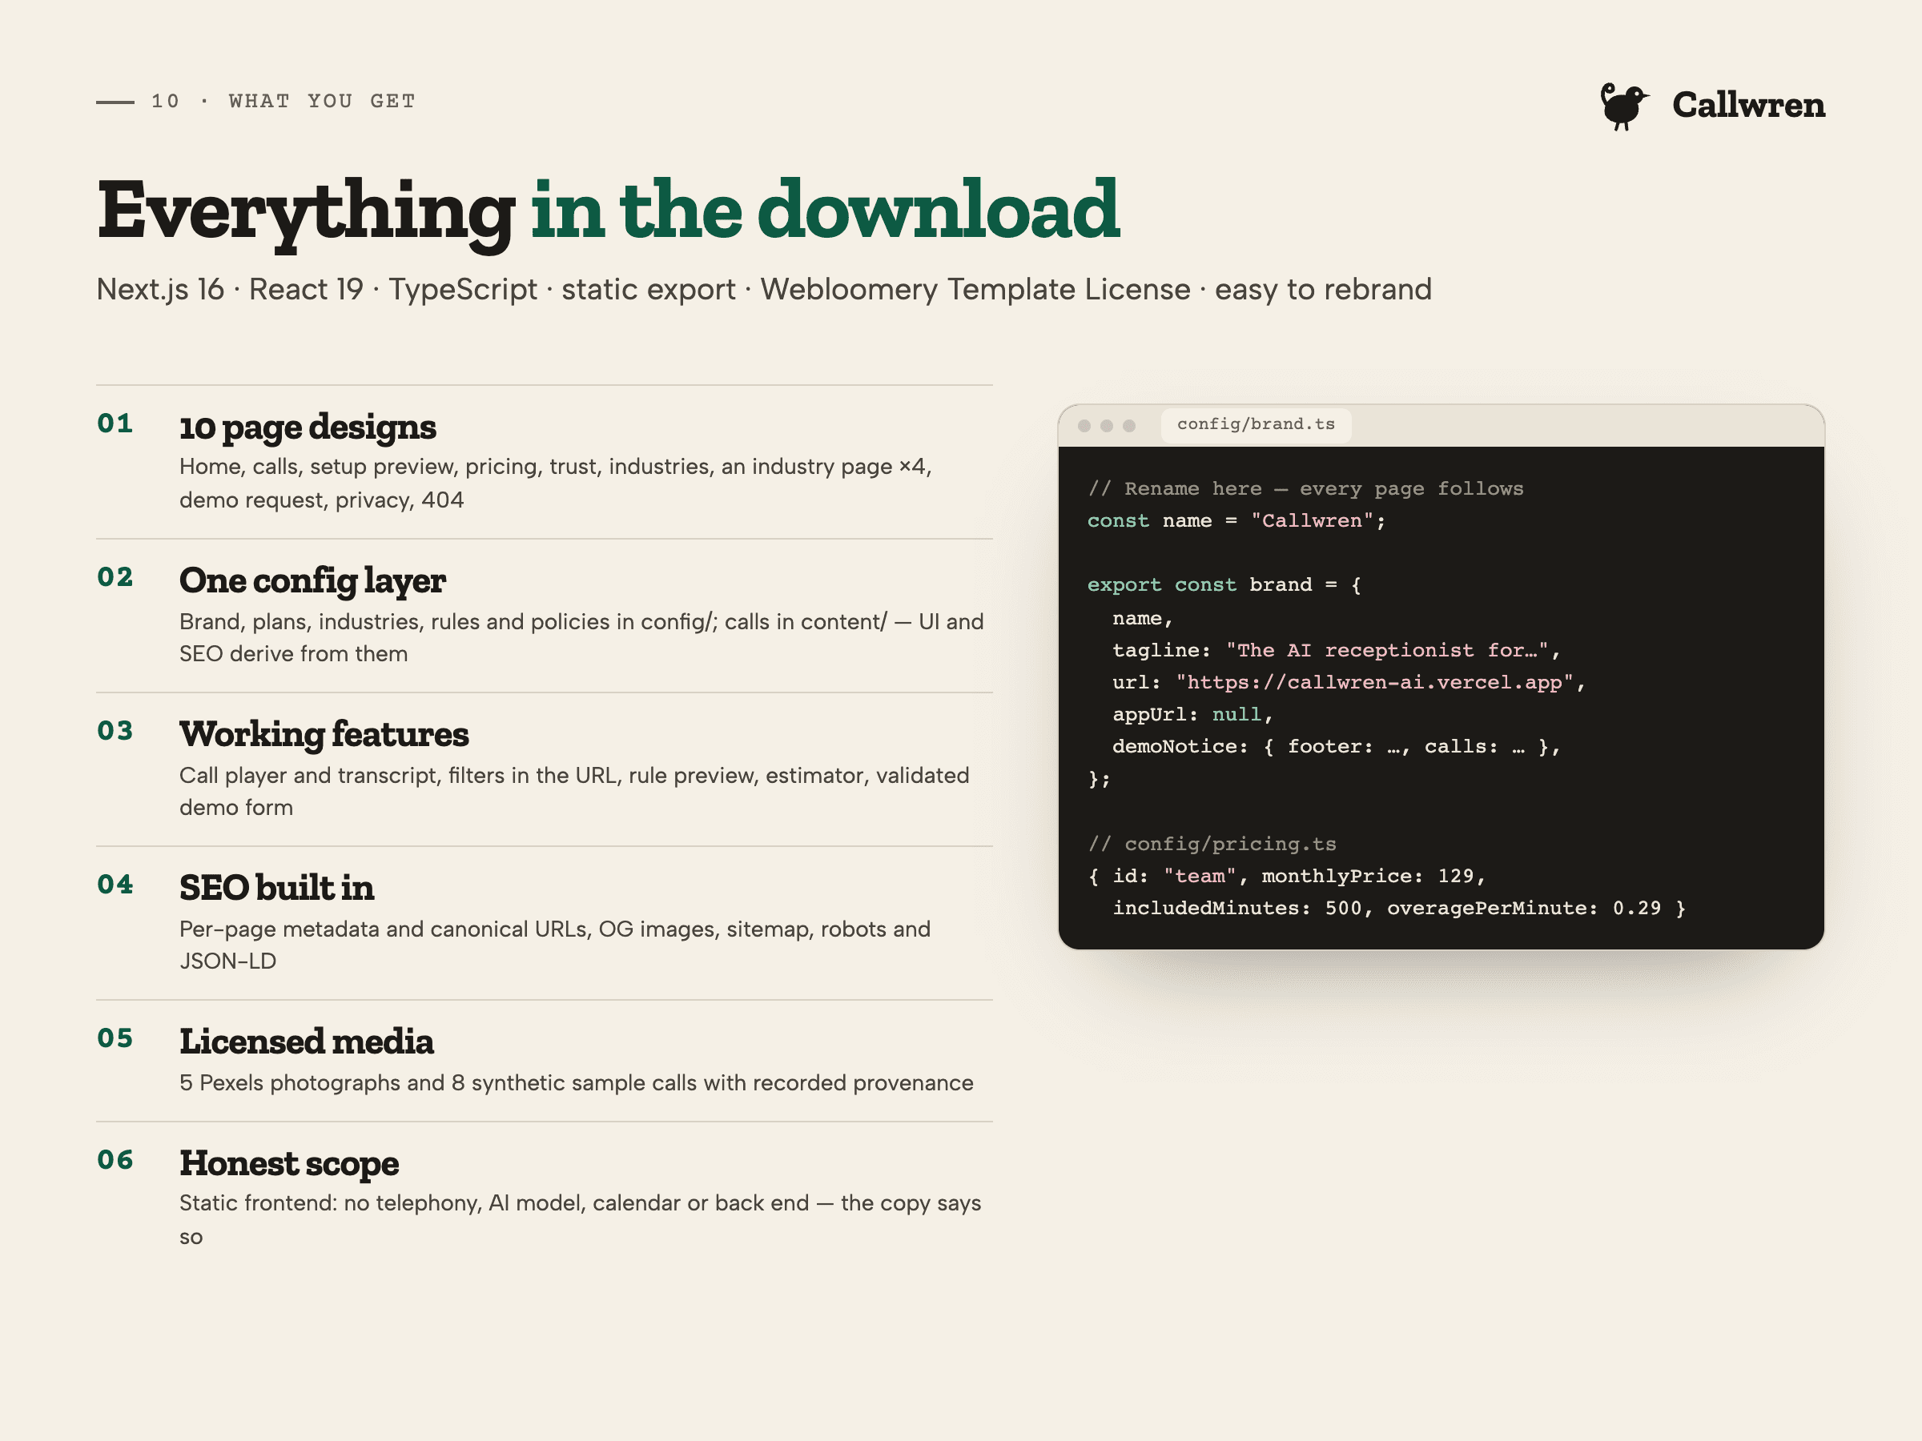Click the Callwren brand name text
1922x1441 pixels.
tap(1747, 105)
